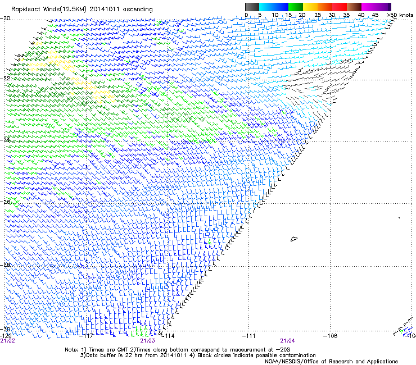Click the '-117' longitude axis label
The height and width of the screenshot is (365, 416).
(86, 336)
